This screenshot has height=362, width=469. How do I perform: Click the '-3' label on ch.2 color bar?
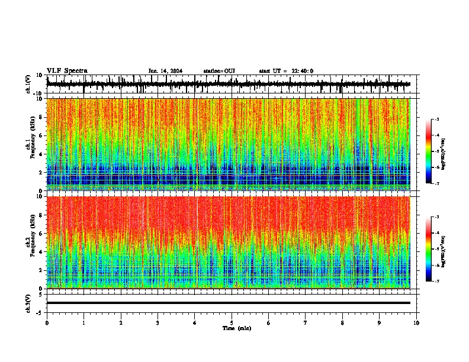(436, 217)
